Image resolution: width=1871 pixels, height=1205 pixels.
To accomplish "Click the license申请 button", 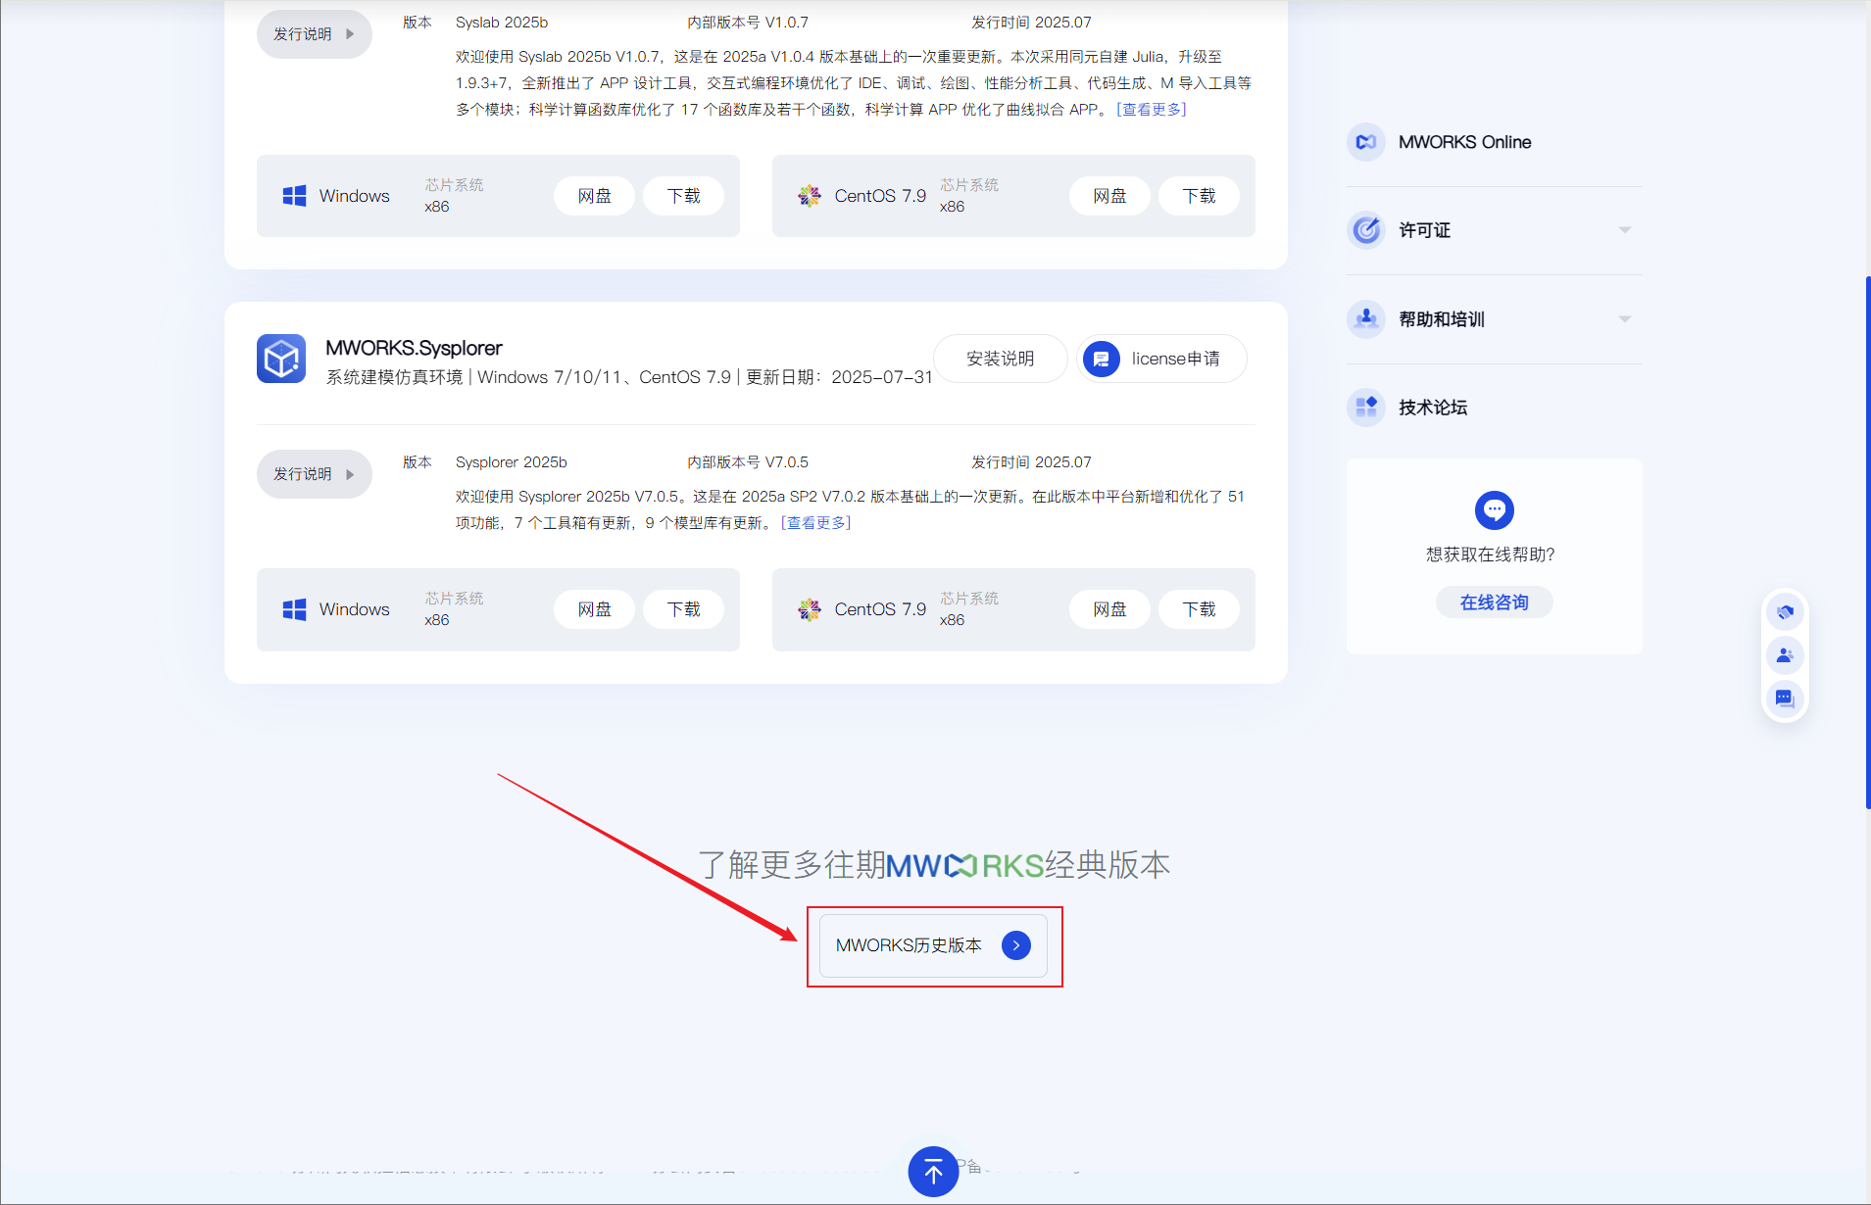I will (1161, 359).
